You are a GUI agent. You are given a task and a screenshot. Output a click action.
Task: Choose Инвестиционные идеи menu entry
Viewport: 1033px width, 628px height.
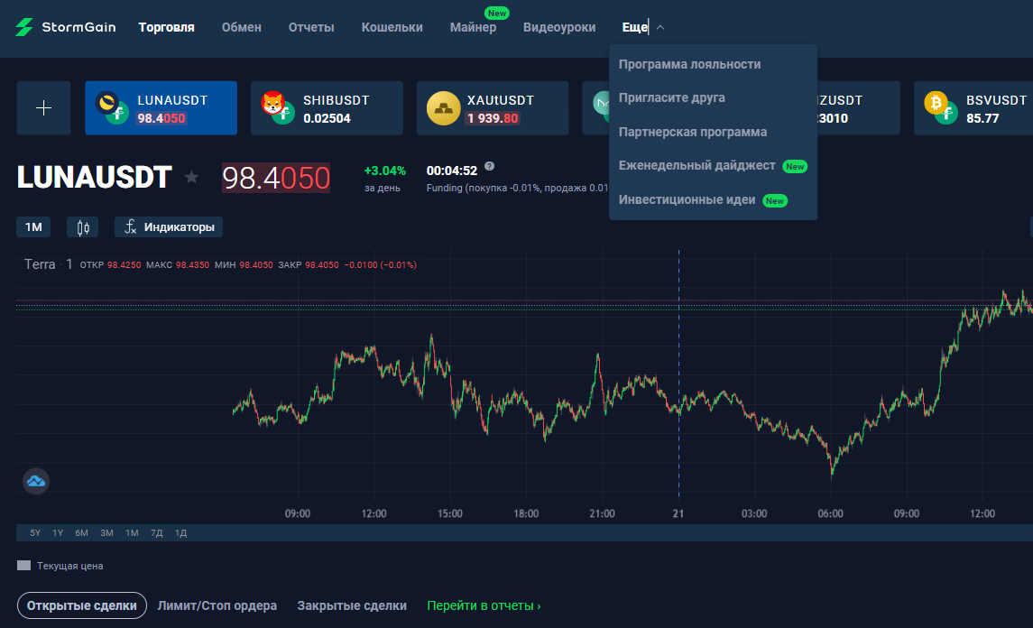click(x=687, y=199)
